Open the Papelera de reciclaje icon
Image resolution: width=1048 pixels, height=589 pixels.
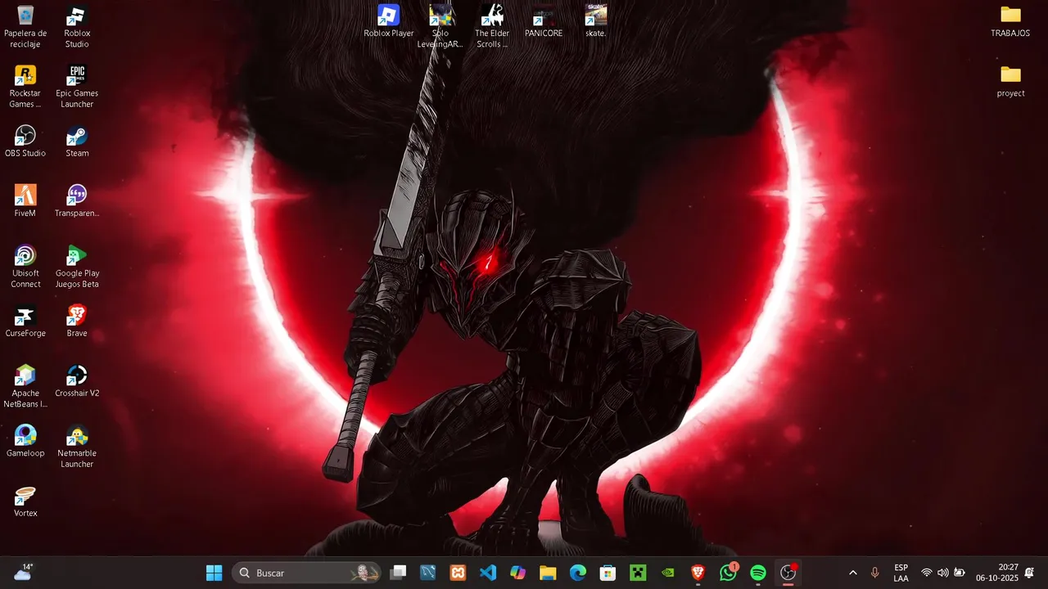[25, 27]
